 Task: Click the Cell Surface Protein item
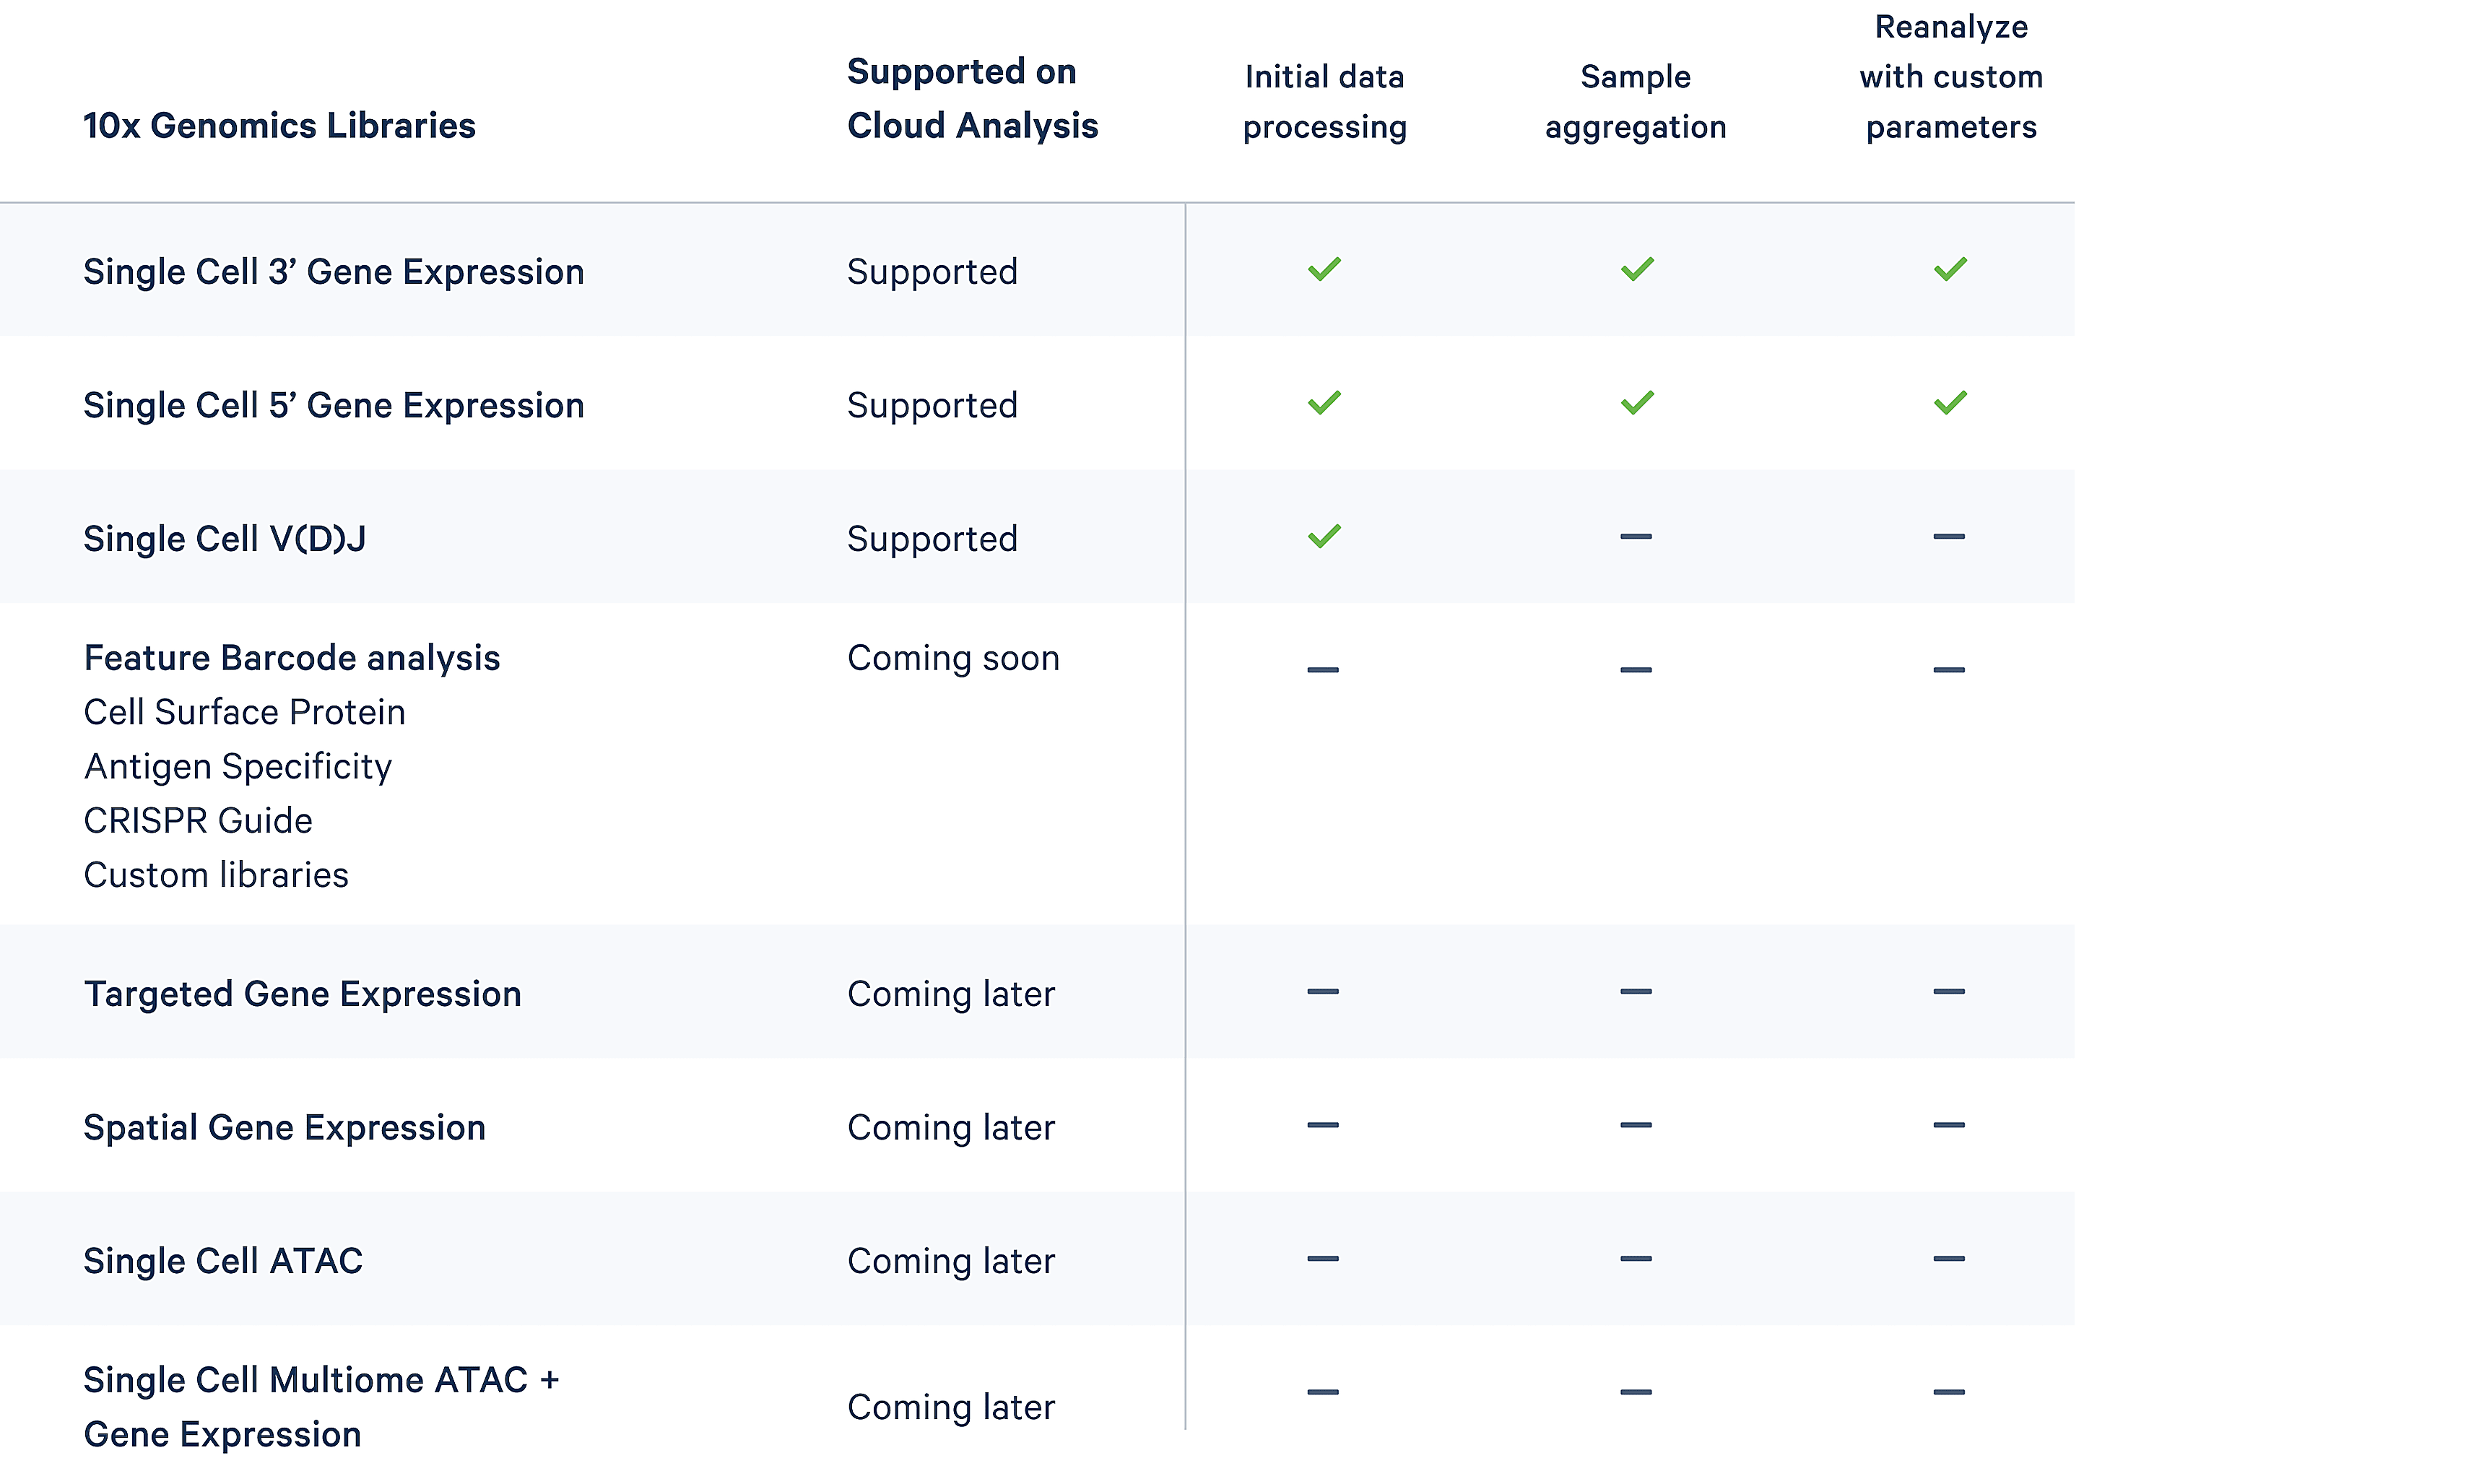coord(245,712)
